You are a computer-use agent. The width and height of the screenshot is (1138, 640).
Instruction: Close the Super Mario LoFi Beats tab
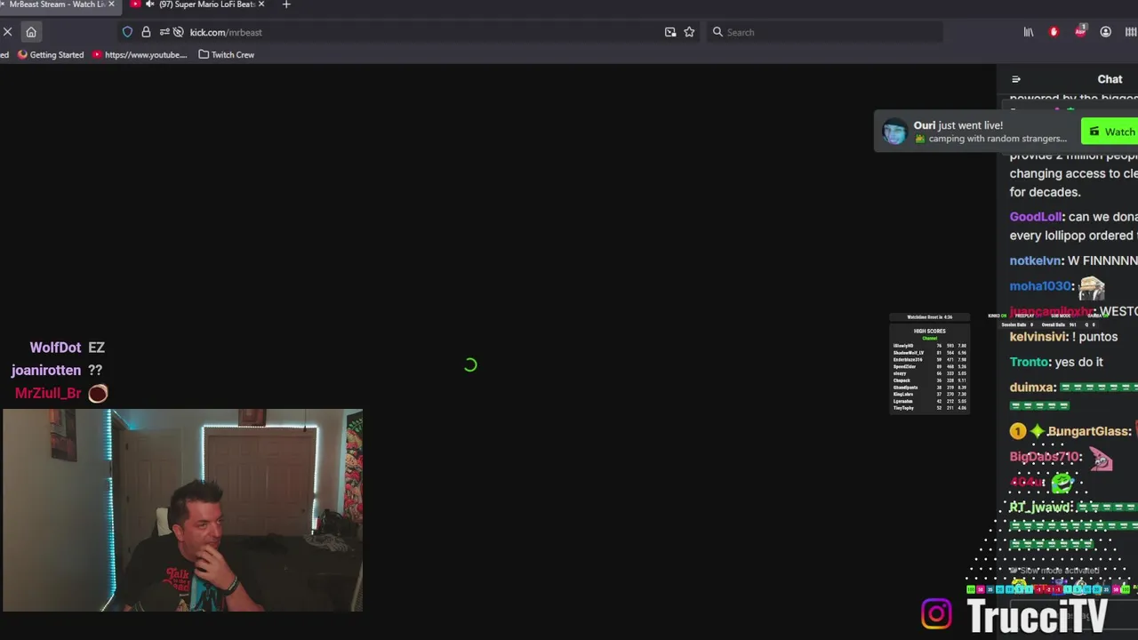261,4
